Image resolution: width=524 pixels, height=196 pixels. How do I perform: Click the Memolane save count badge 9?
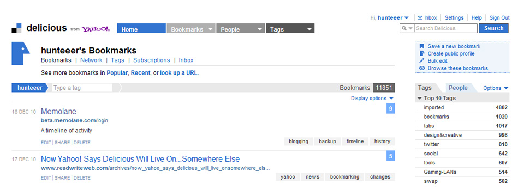coord(390,109)
